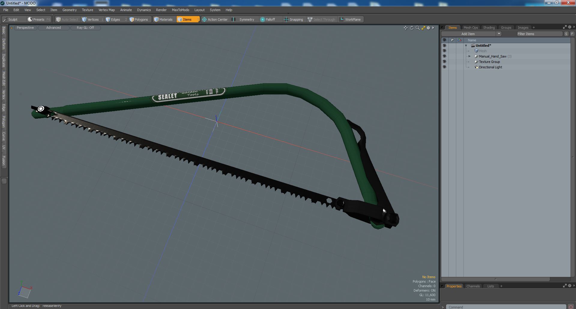The image size is (576, 309).
Task: Open the Ray GL: Off dropdown
Action: click(x=85, y=28)
